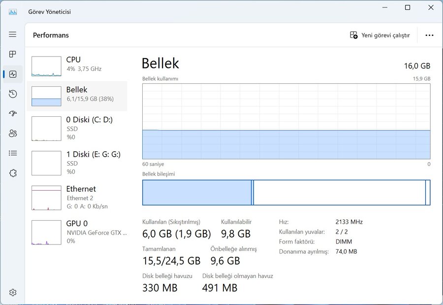Select Bellek memory item in list
443x305 pixels.
tap(77, 96)
